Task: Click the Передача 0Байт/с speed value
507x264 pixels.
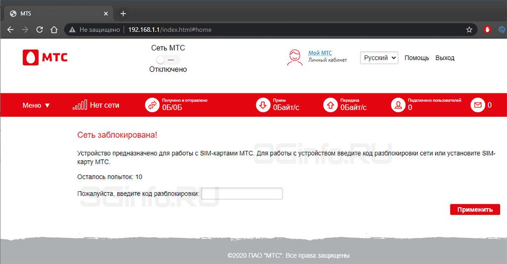Action: click(354, 107)
